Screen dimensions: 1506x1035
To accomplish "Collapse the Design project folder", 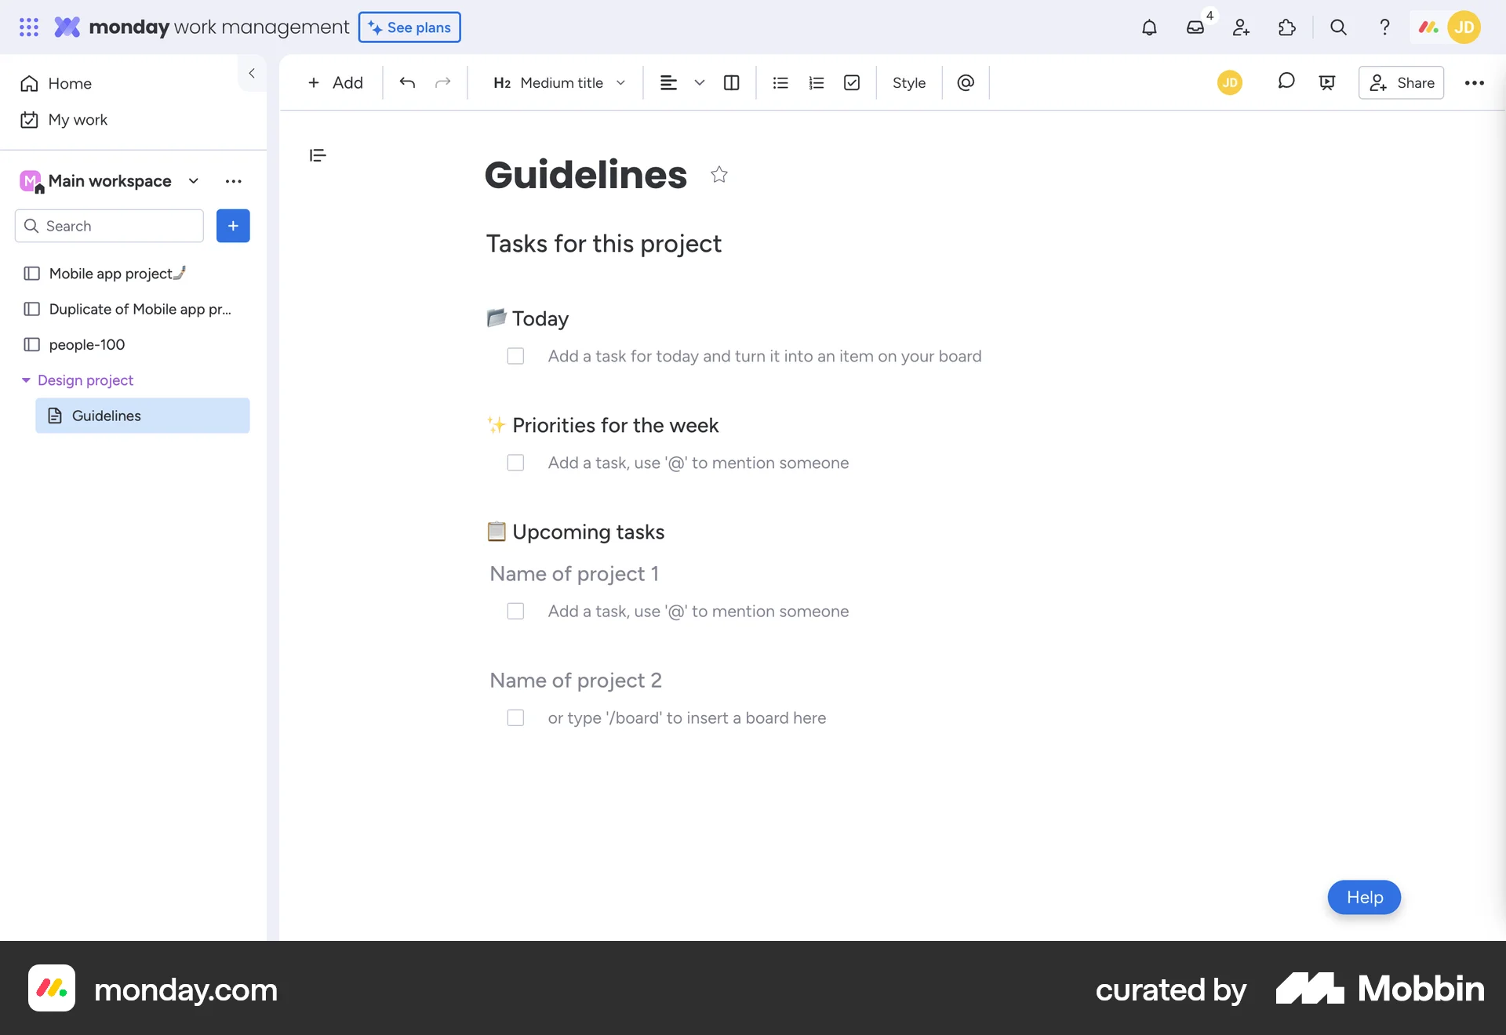I will [x=26, y=380].
